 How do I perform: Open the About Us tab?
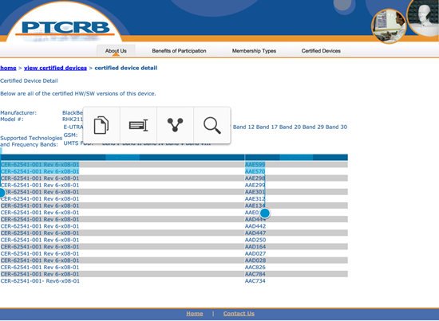(116, 51)
